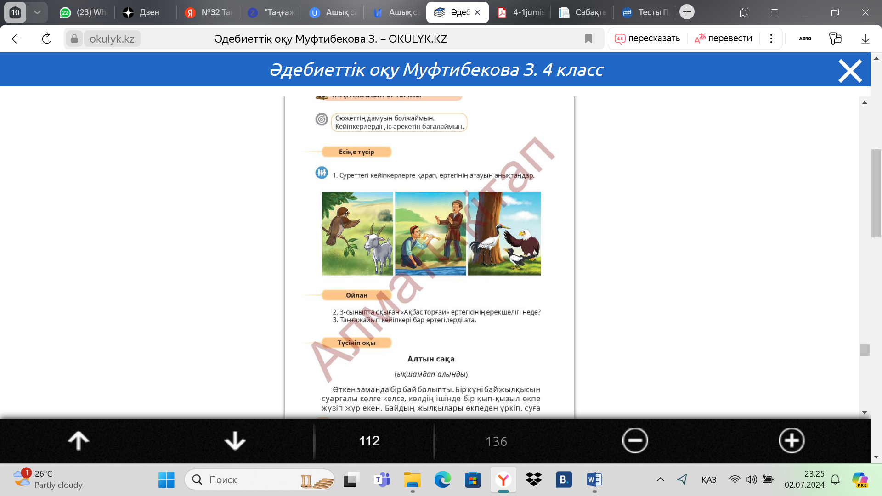
Task: Click the page down arrow in viewer
Action: click(x=235, y=441)
